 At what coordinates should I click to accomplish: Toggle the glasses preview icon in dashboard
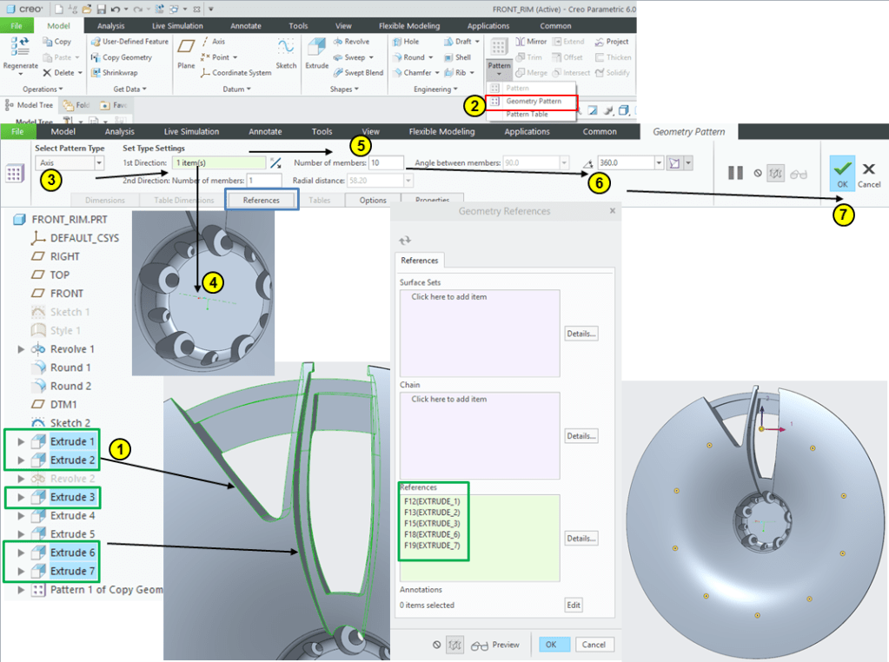pos(798,173)
